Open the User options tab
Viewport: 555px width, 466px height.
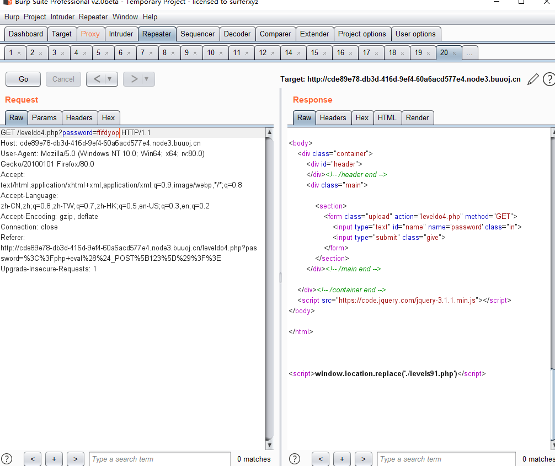pos(415,34)
